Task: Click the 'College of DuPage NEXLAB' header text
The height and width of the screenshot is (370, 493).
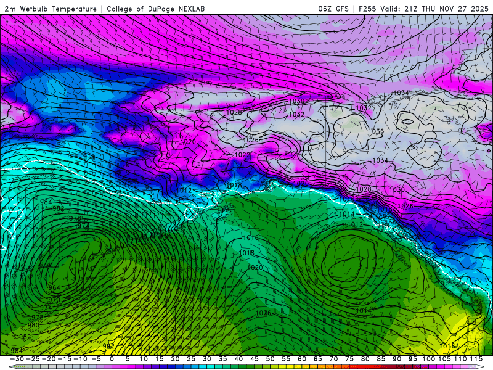Action: [x=156, y=9]
